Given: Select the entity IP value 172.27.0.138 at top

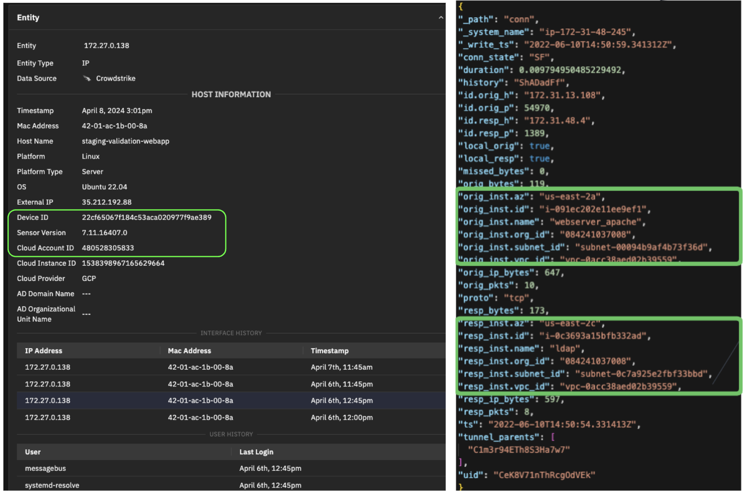Looking at the screenshot, I should [106, 46].
